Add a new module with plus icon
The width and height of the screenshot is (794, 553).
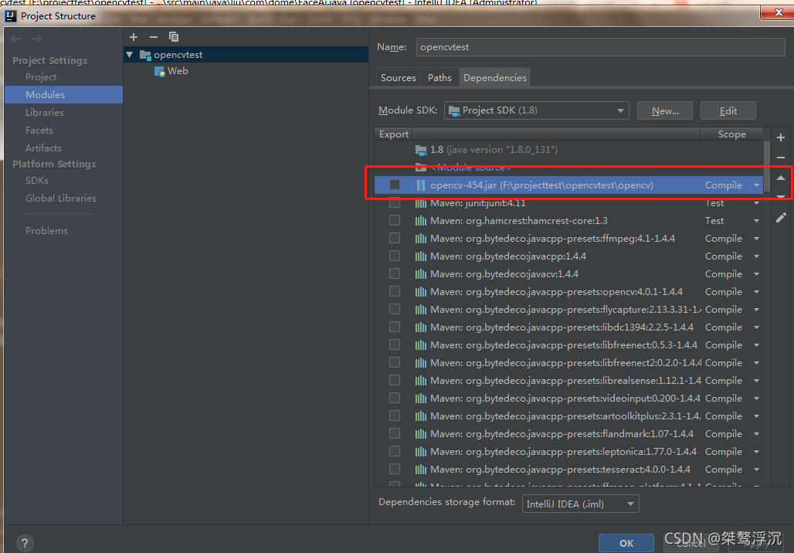[134, 37]
